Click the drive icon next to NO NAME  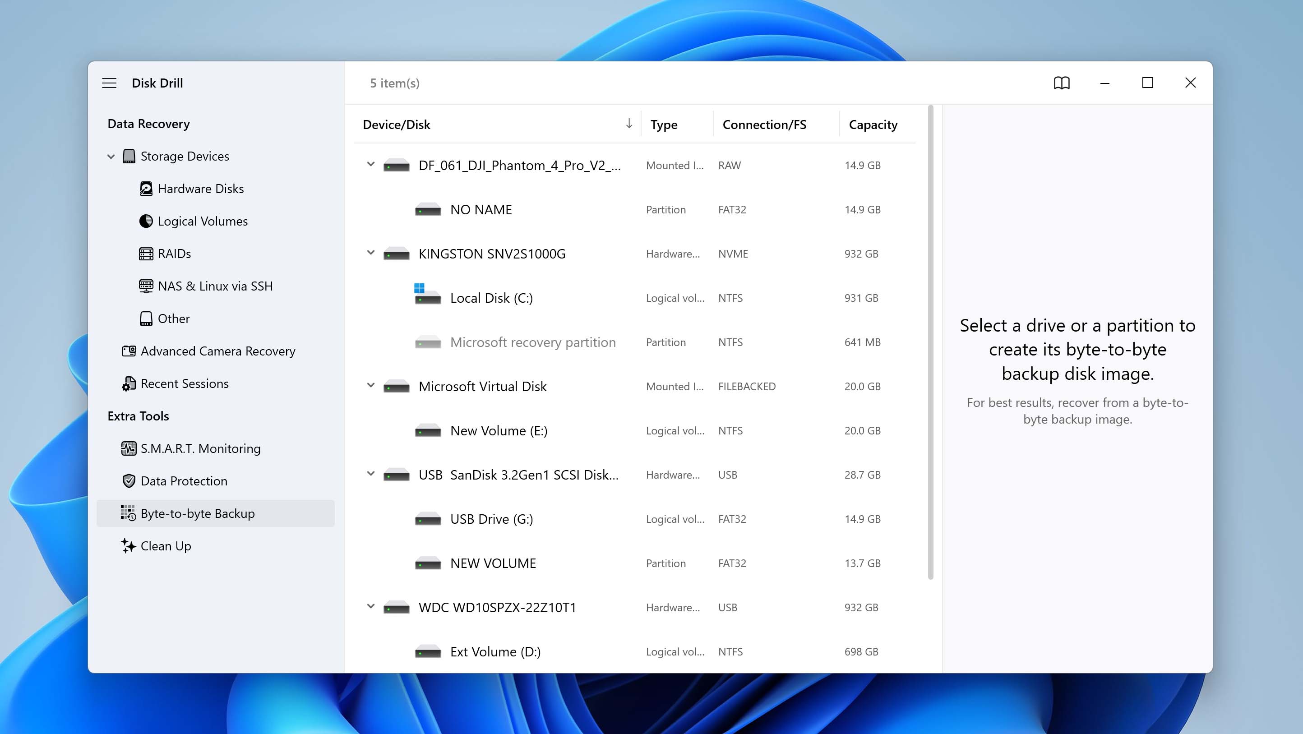428,210
